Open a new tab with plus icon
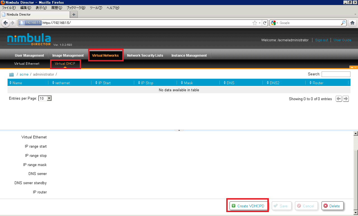358x216 pixels. [74, 15]
